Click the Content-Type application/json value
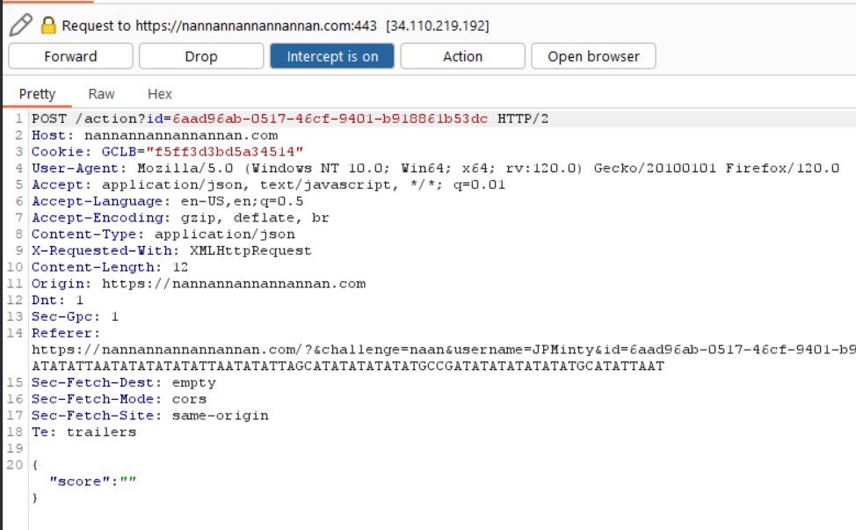The image size is (856, 530). click(224, 234)
